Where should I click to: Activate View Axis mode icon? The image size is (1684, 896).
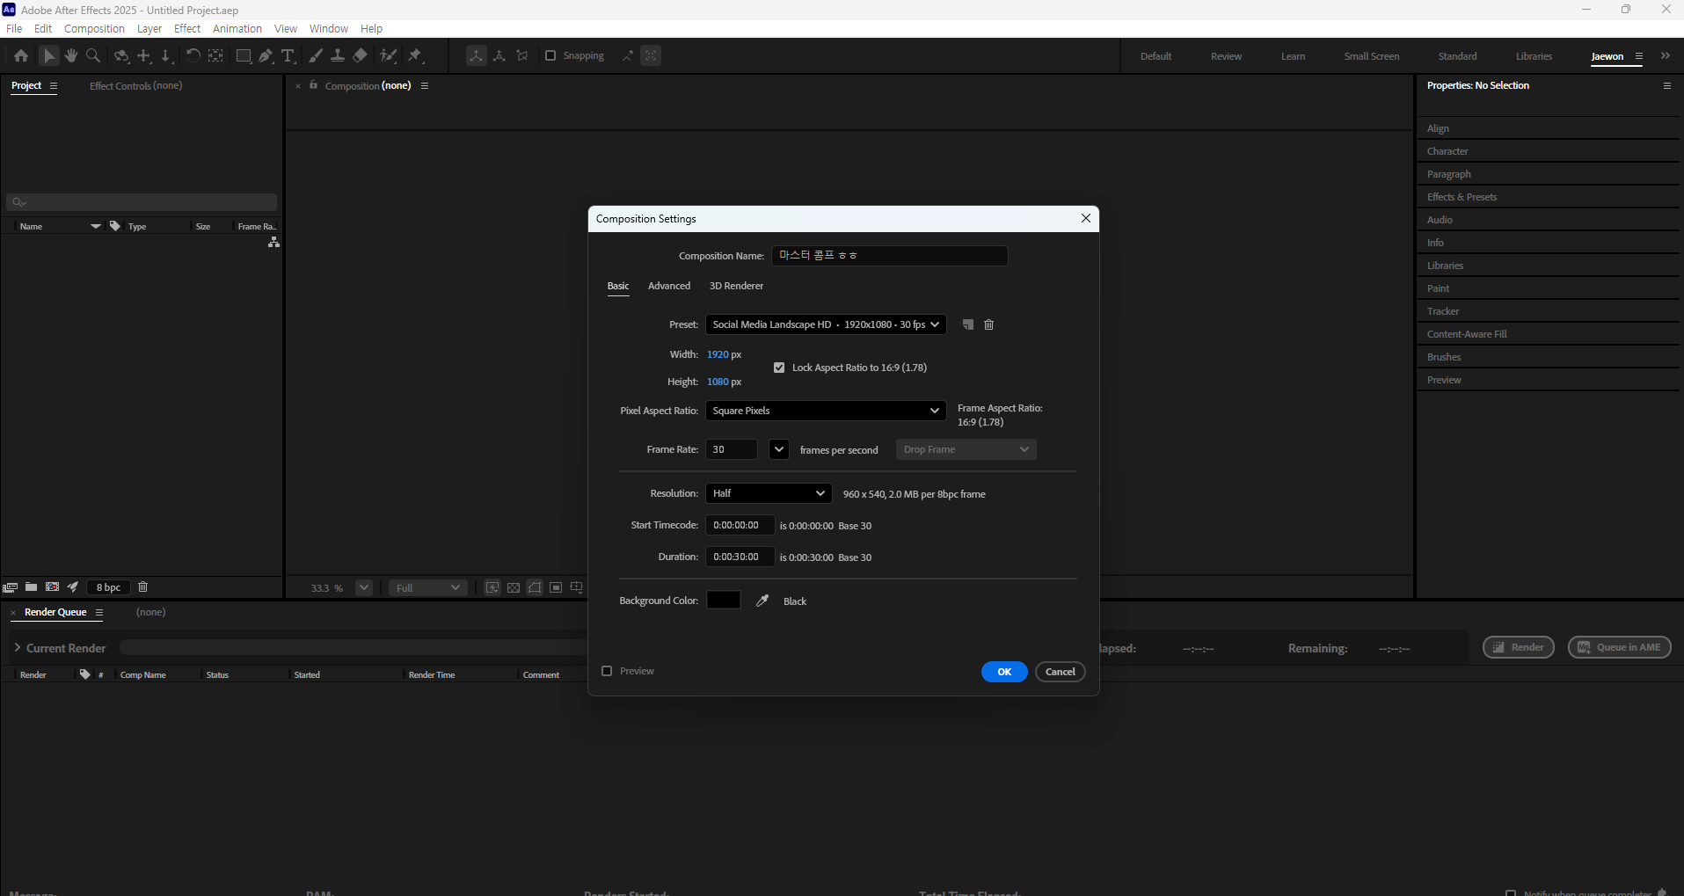click(522, 55)
